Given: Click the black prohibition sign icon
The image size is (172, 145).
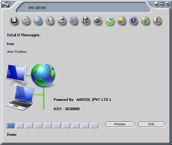Looking at the screenshot, I should tap(97, 21).
